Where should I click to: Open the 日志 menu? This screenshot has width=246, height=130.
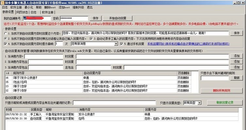(5, 8)
